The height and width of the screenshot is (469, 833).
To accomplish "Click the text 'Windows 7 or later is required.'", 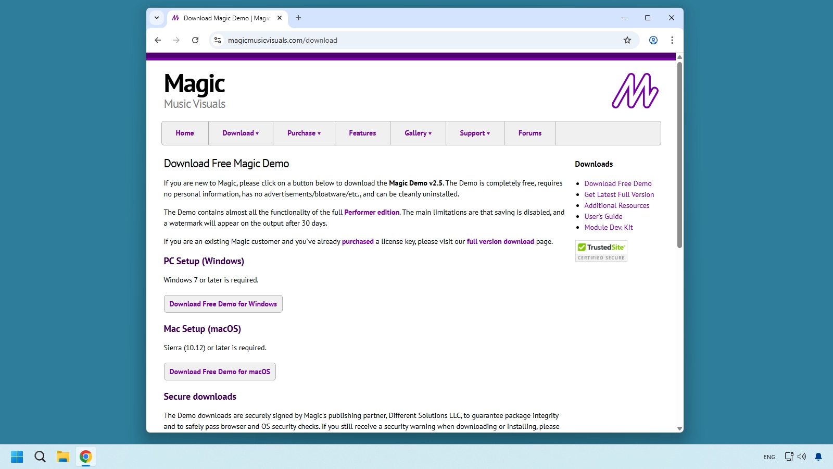I will pyautogui.click(x=211, y=280).
